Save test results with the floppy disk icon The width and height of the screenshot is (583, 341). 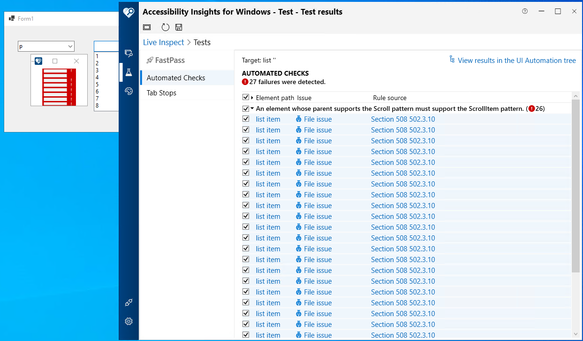[x=179, y=27]
